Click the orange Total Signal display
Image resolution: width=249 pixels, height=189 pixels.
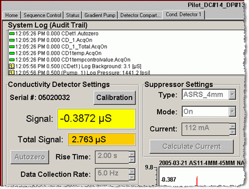click(102, 139)
